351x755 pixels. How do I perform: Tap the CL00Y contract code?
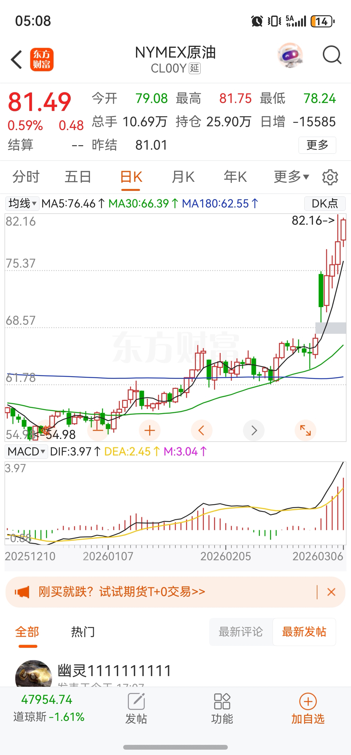[x=169, y=68]
